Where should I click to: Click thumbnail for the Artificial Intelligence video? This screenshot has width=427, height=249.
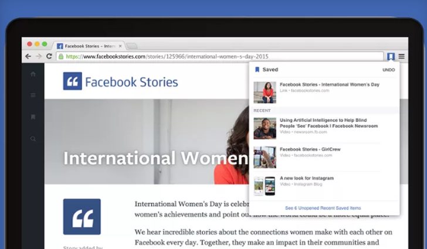(x=265, y=128)
